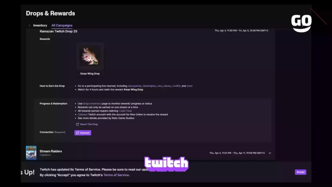The width and height of the screenshot is (332, 187).
Task: Accept the updated Terms of Service
Action: point(301,172)
